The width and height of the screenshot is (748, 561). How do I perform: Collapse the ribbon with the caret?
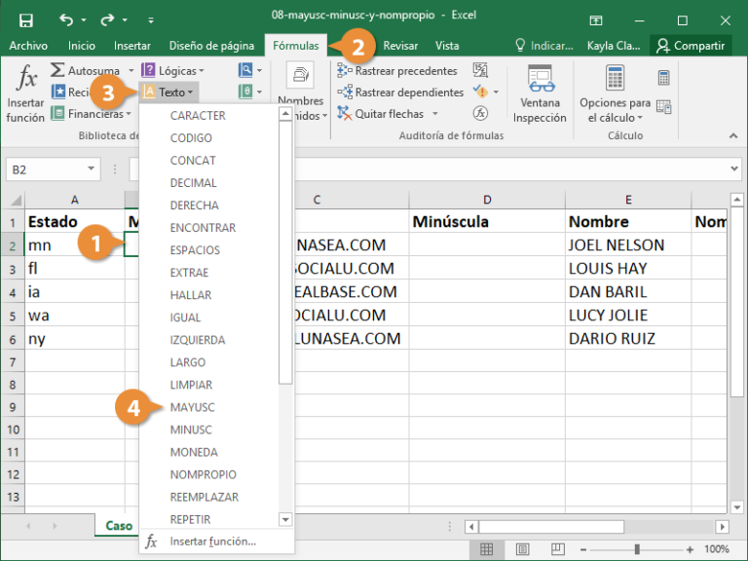pos(733,136)
